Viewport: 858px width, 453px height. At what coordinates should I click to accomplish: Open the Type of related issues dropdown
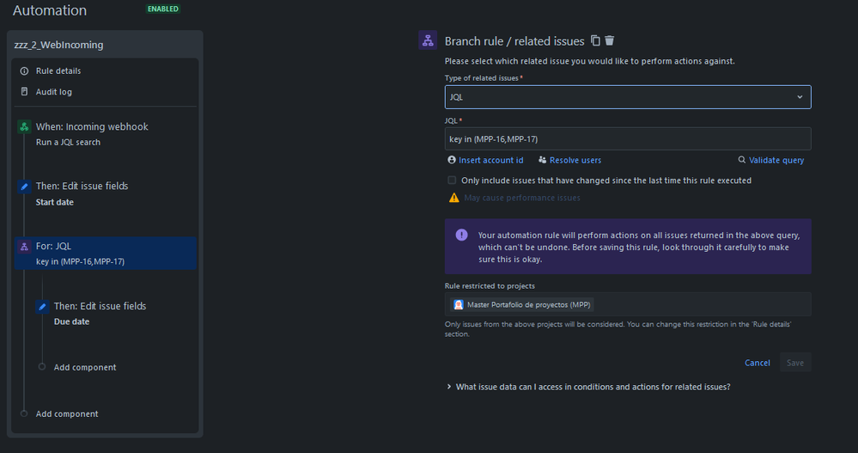pos(628,97)
